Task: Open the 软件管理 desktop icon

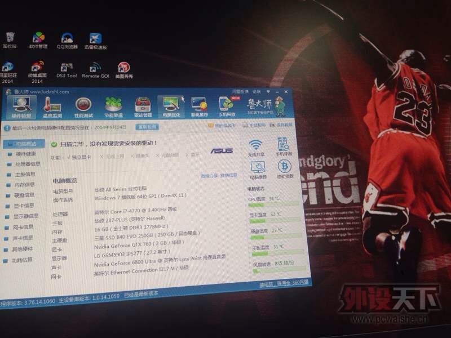Action: tap(38, 40)
